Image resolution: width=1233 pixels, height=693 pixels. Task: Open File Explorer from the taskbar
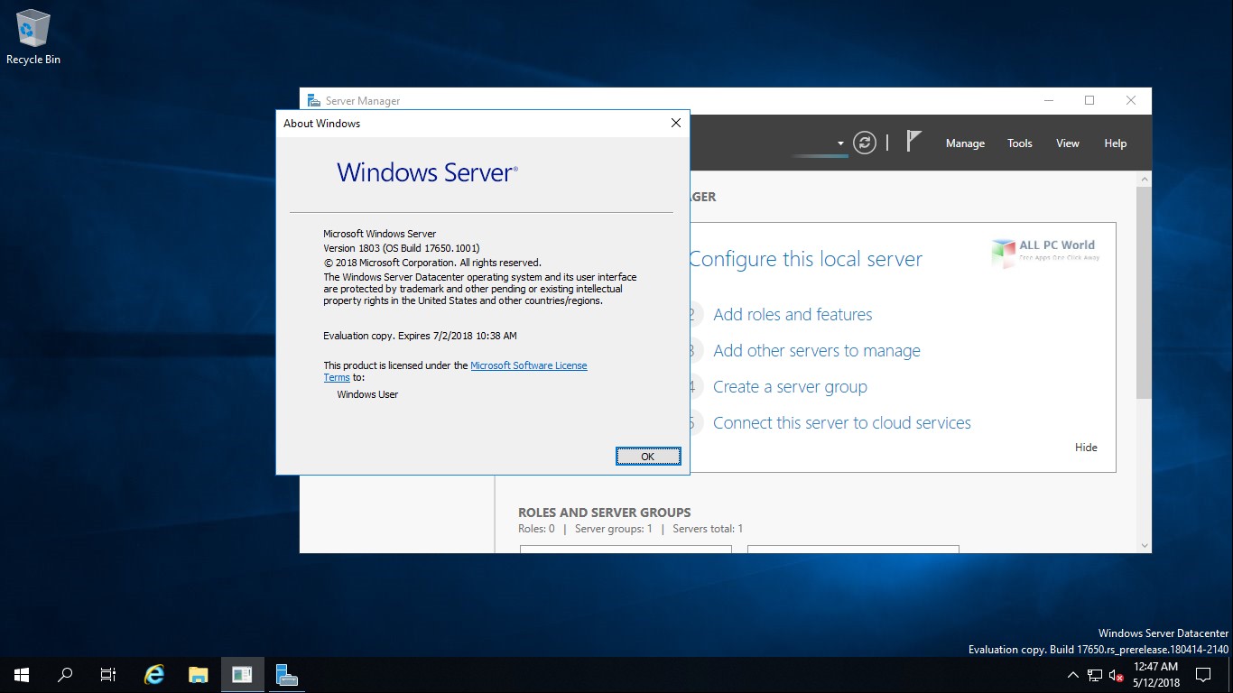tap(199, 675)
